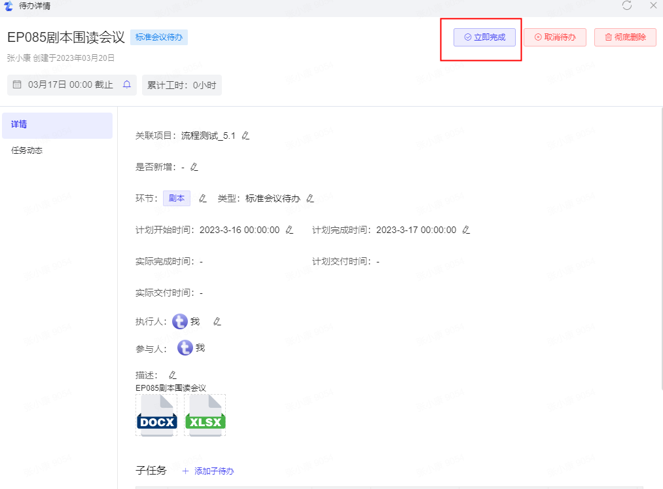Edit 计划完成时间 using its pencil icon

(x=466, y=230)
